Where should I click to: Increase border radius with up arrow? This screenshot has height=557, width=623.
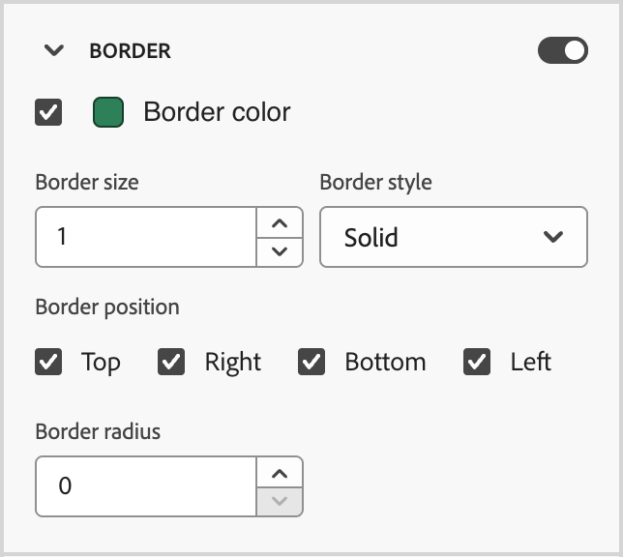click(x=280, y=473)
